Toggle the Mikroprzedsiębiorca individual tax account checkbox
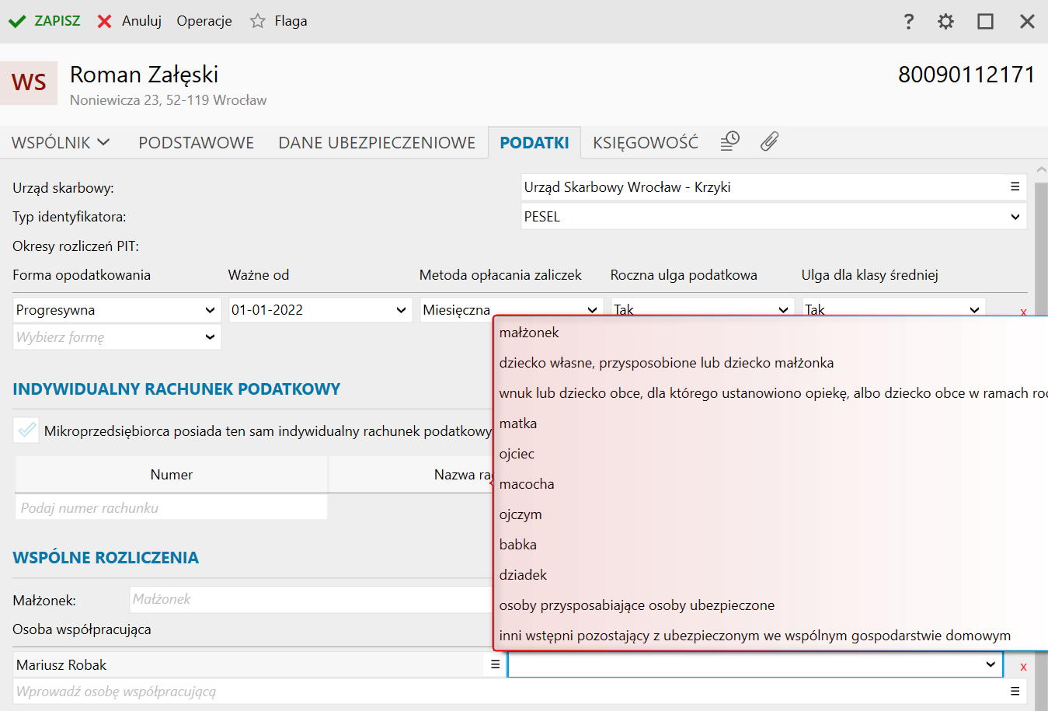This screenshot has height=711, width=1048. point(26,430)
